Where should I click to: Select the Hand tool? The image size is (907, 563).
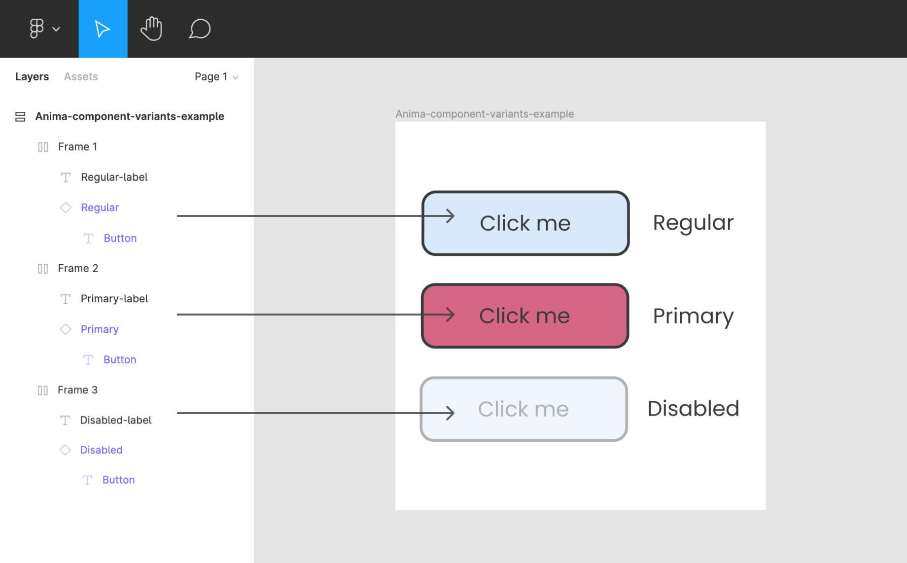click(151, 29)
